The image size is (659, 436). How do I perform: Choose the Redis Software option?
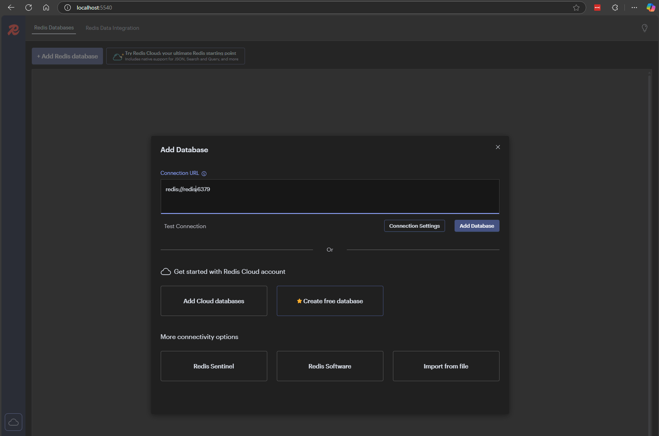(x=330, y=366)
